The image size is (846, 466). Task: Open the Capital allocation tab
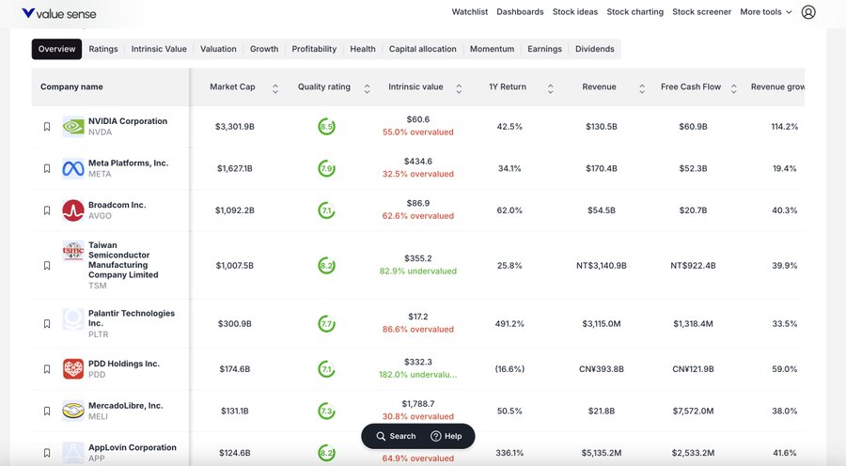[422, 49]
